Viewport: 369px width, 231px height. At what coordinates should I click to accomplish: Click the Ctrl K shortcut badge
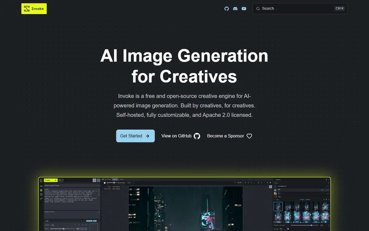pyautogui.click(x=339, y=8)
